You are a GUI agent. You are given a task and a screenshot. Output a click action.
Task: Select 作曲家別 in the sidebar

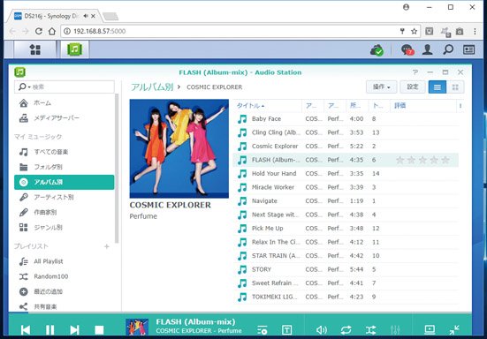64,213
